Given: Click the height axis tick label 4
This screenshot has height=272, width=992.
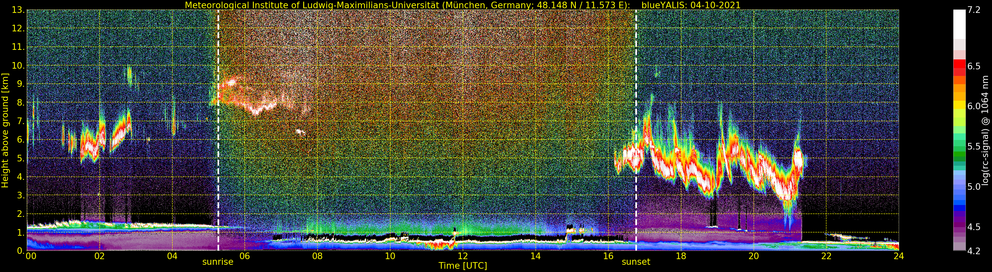Looking at the screenshot, I should click(x=21, y=177).
